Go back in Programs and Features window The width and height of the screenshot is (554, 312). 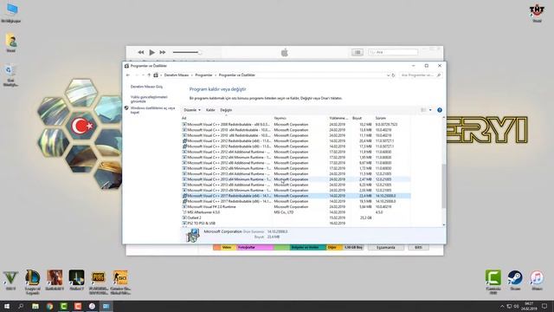pos(128,75)
